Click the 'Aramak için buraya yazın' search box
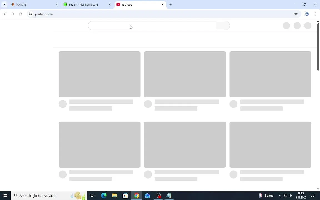This screenshot has height=200, width=320. tap(49, 196)
